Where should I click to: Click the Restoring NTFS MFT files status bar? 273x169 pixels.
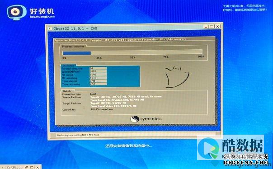click(x=136, y=135)
